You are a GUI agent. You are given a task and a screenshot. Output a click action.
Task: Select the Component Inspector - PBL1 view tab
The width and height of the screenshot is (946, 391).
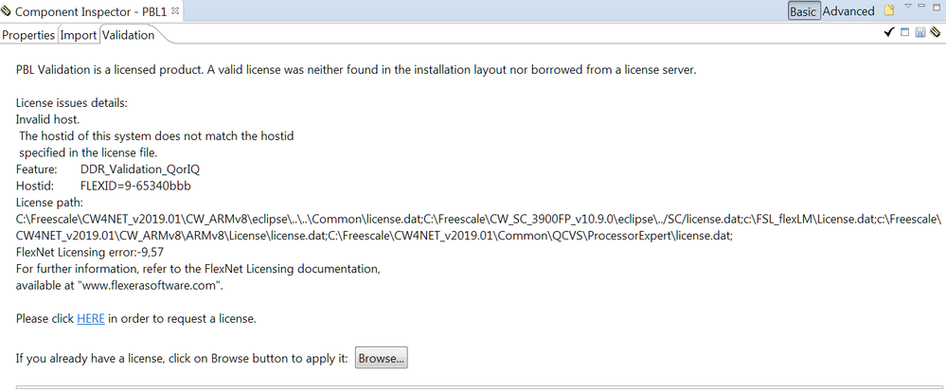pos(92,11)
